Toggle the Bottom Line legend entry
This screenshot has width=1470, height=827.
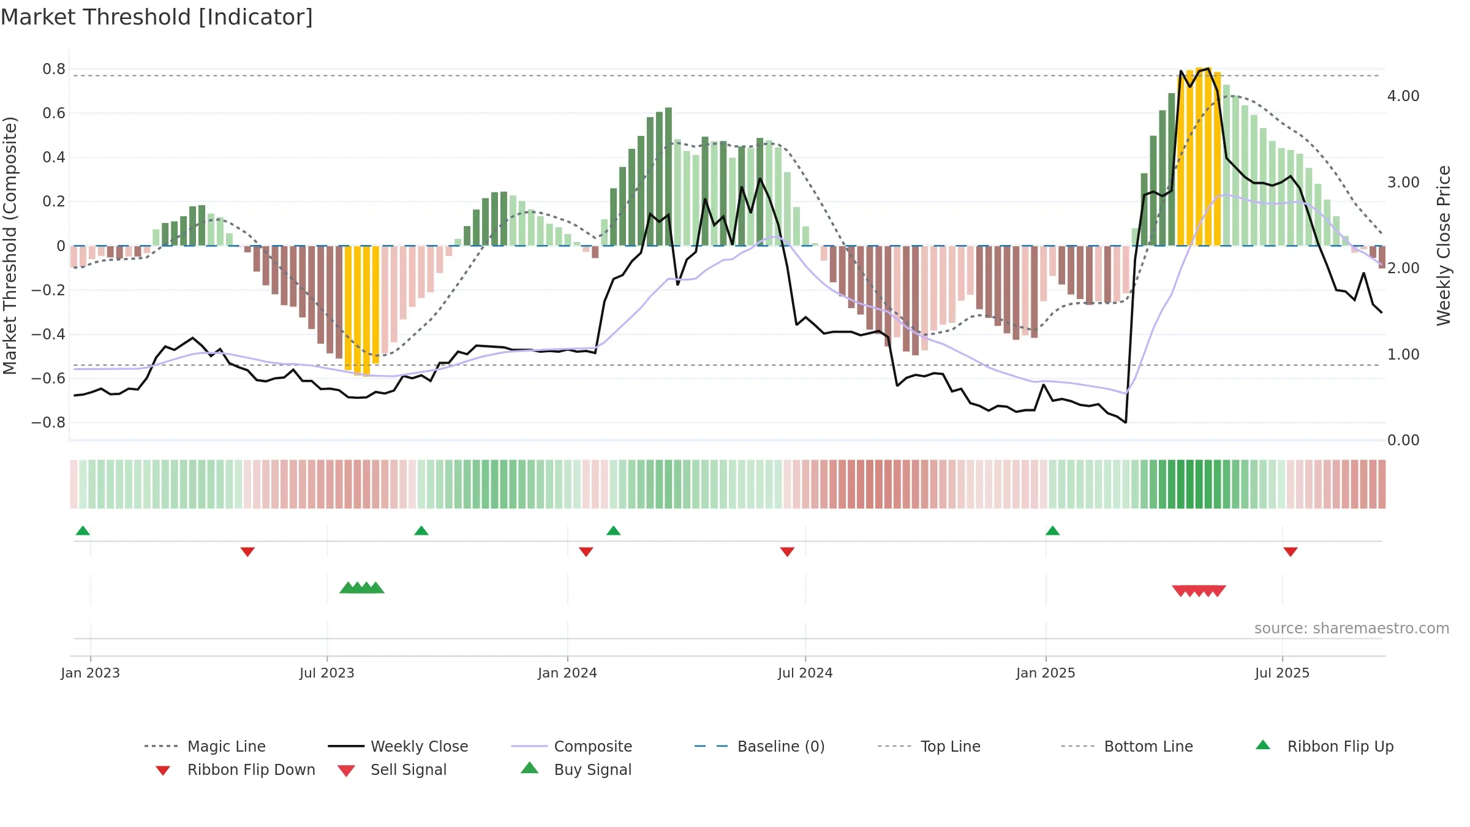[x=1127, y=746]
